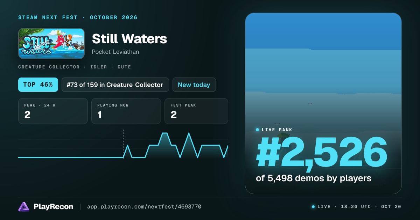The image size is (420, 220).
Task: Click the New today badge
Action: (194, 85)
